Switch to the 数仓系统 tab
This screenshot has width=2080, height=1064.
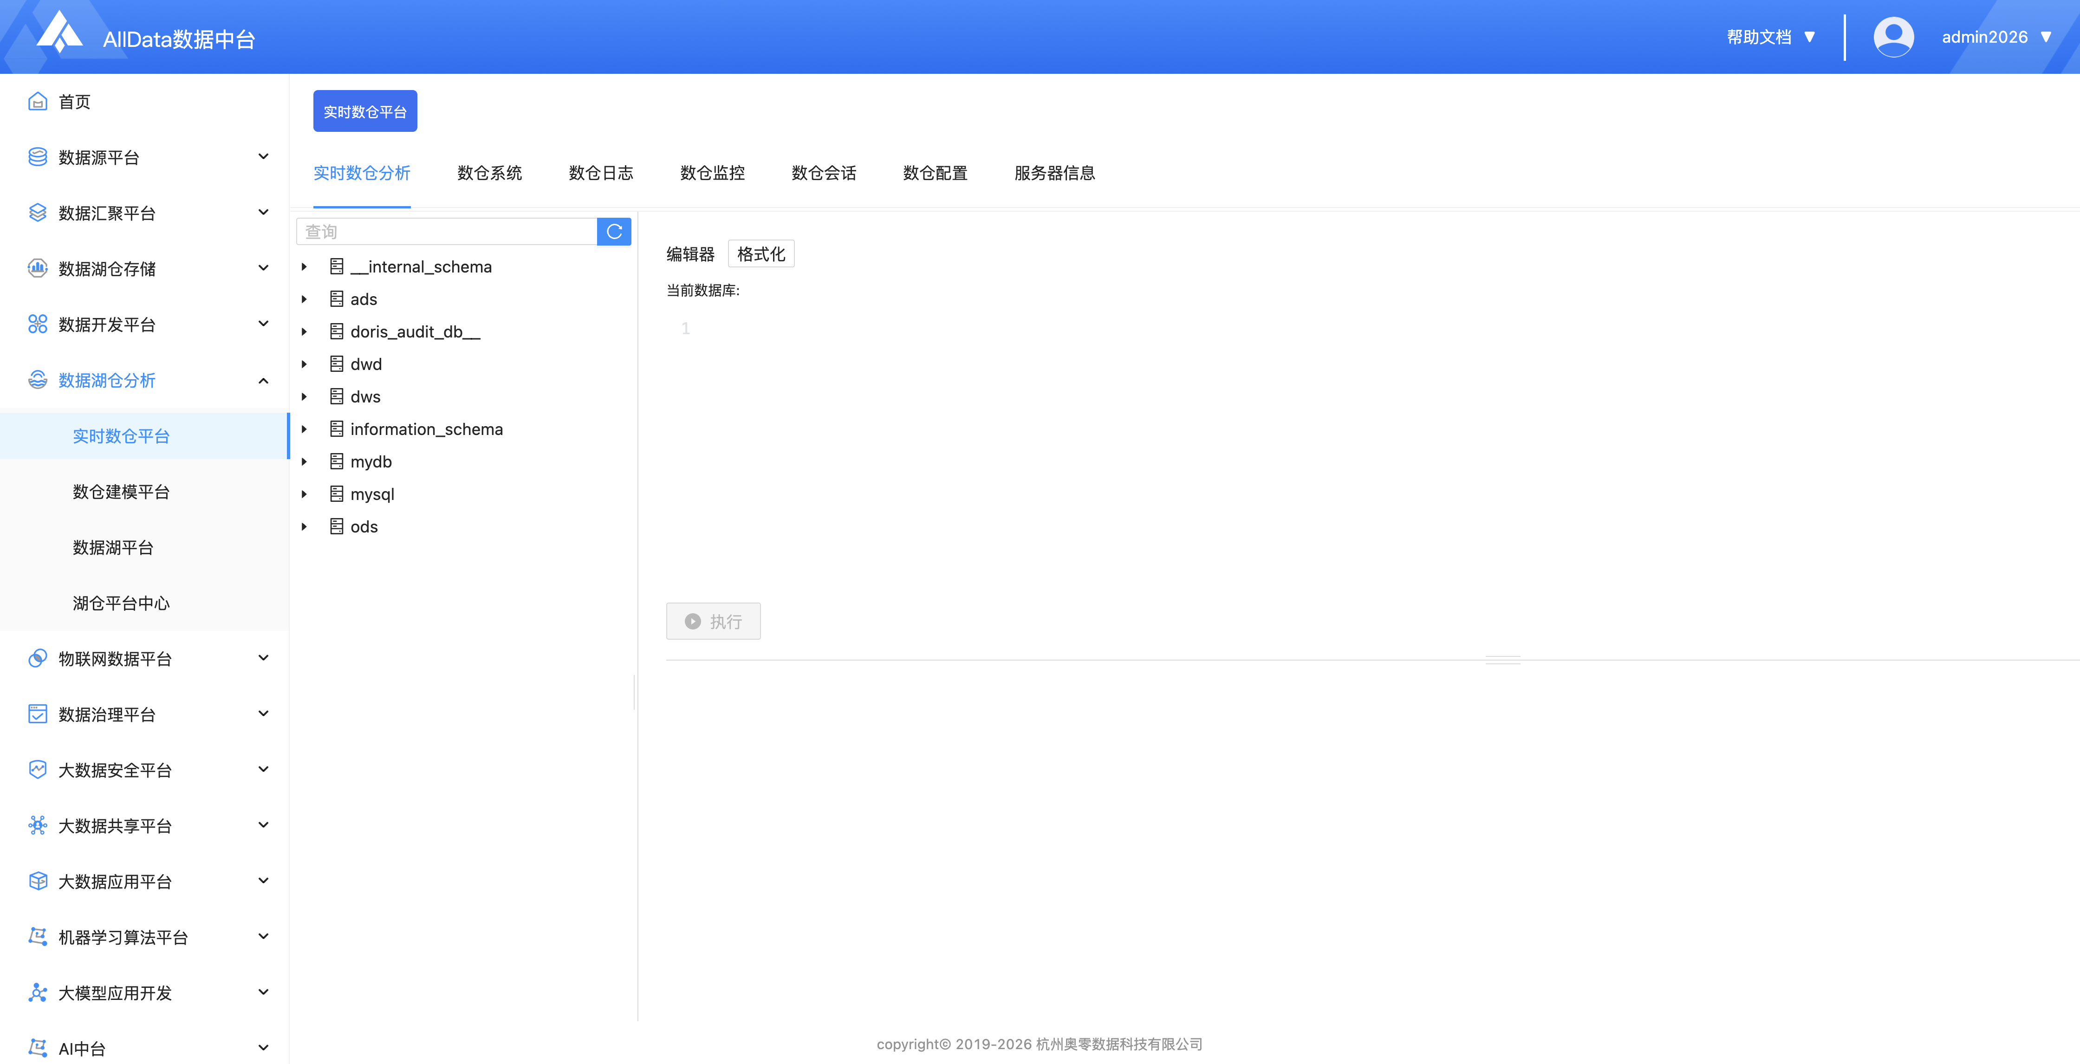click(x=489, y=173)
